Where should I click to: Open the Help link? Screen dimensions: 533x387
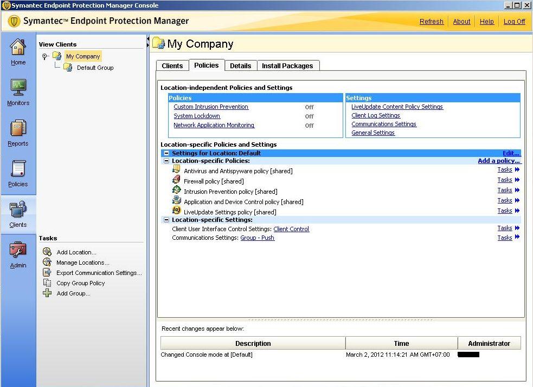487,21
